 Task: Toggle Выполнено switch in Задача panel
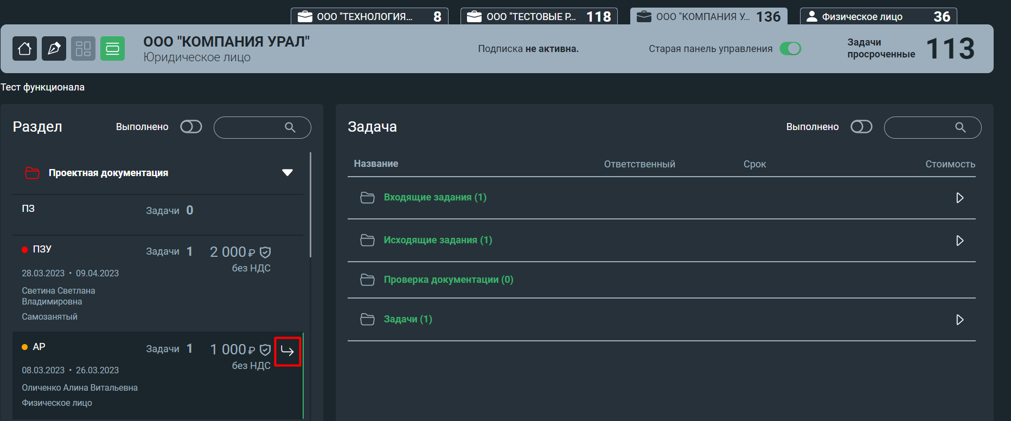pos(861,127)
